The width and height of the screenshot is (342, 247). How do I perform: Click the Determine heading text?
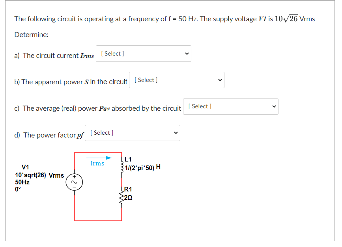[x=27, y=35]
